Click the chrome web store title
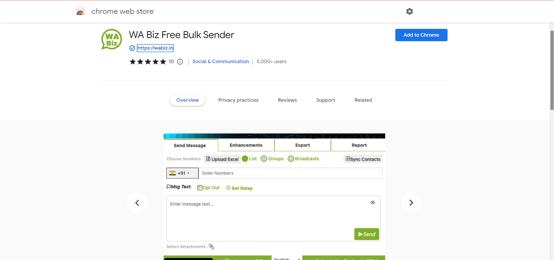 (122, 12)
